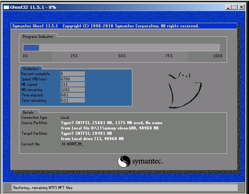This screenshot has height=194, width=249.
Task: Select the MB copied value field
Action: 73,84
